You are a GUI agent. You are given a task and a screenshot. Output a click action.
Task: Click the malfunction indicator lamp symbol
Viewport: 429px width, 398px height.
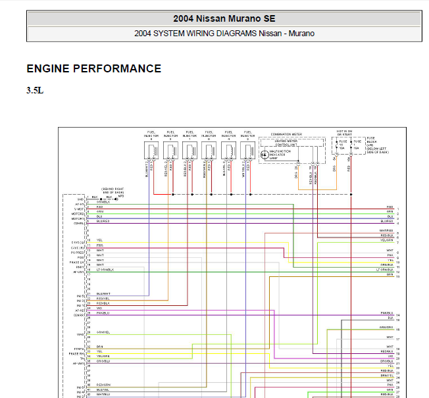(265, 155)
